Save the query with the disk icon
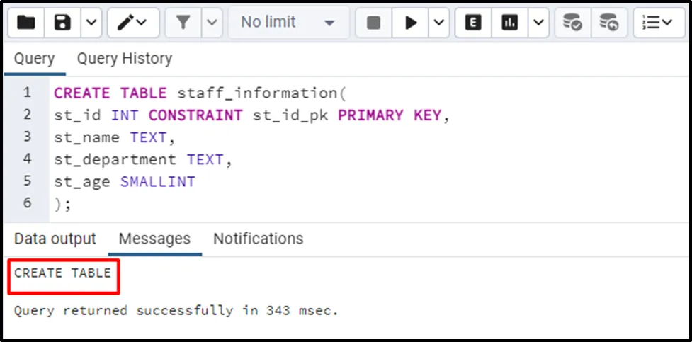The height and width of the screenshot is (342, 692). tap(63, 23)
